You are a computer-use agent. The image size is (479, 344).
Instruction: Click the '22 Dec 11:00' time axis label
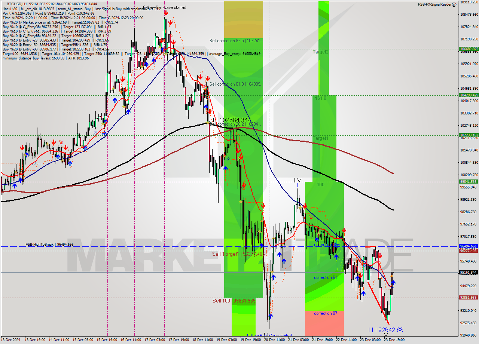pos(347,341)
